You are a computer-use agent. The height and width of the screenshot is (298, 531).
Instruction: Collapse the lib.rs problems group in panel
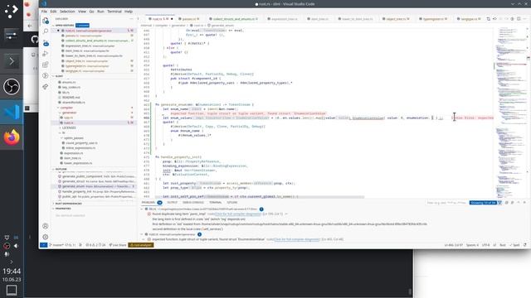tap(142, 209)
